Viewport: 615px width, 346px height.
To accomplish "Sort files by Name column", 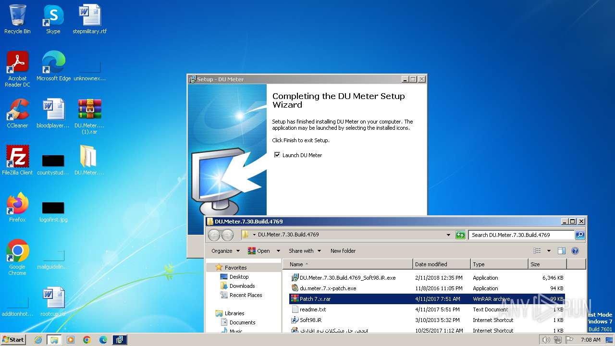I will 348,264.
